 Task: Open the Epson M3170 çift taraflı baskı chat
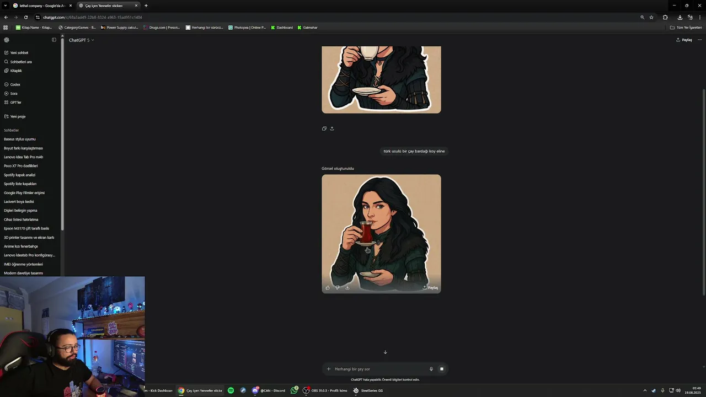click(26, 228)
